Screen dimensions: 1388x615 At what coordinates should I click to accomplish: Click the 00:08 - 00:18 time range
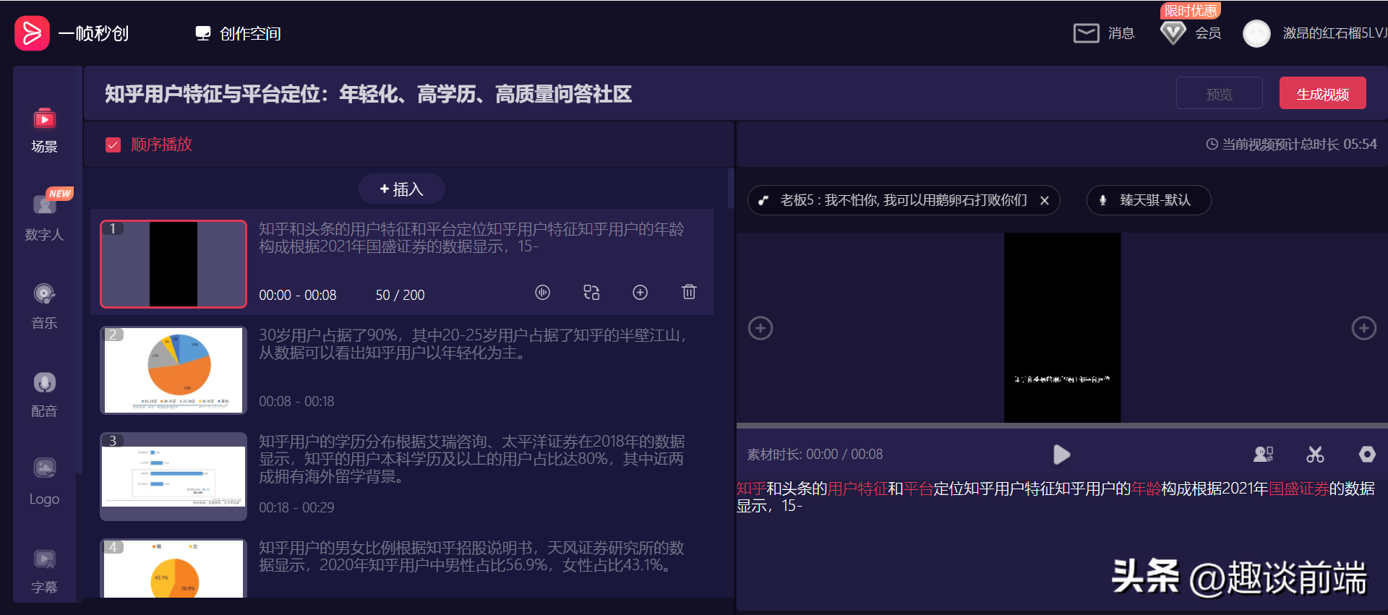point(296,401)
